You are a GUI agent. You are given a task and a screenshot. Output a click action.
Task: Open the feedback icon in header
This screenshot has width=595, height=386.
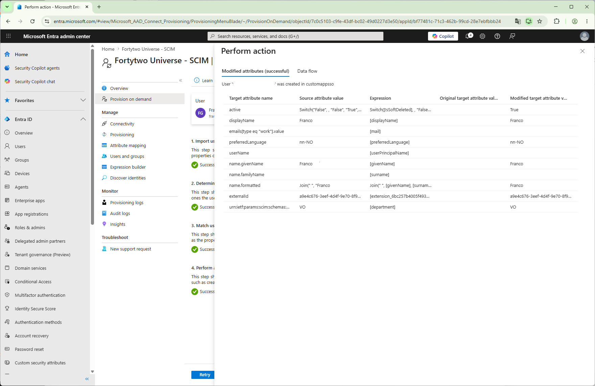512,36
